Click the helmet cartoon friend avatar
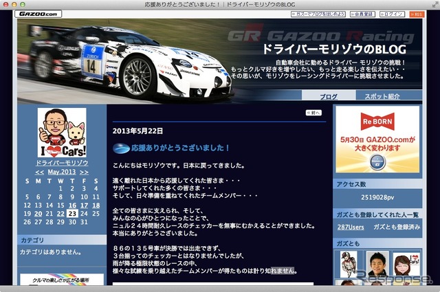This screenshot has width=440, height=292. [x=349, y=265]
